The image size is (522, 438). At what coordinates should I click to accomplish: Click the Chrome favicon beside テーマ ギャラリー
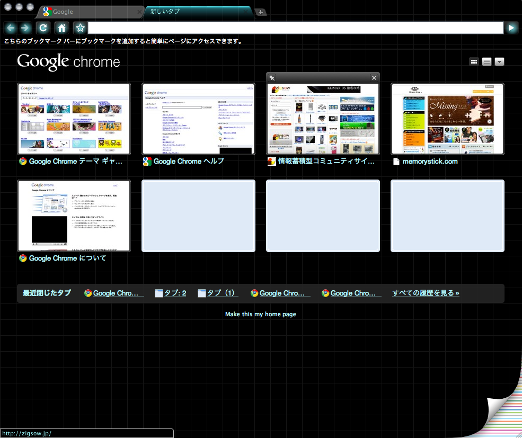point(23,162)
